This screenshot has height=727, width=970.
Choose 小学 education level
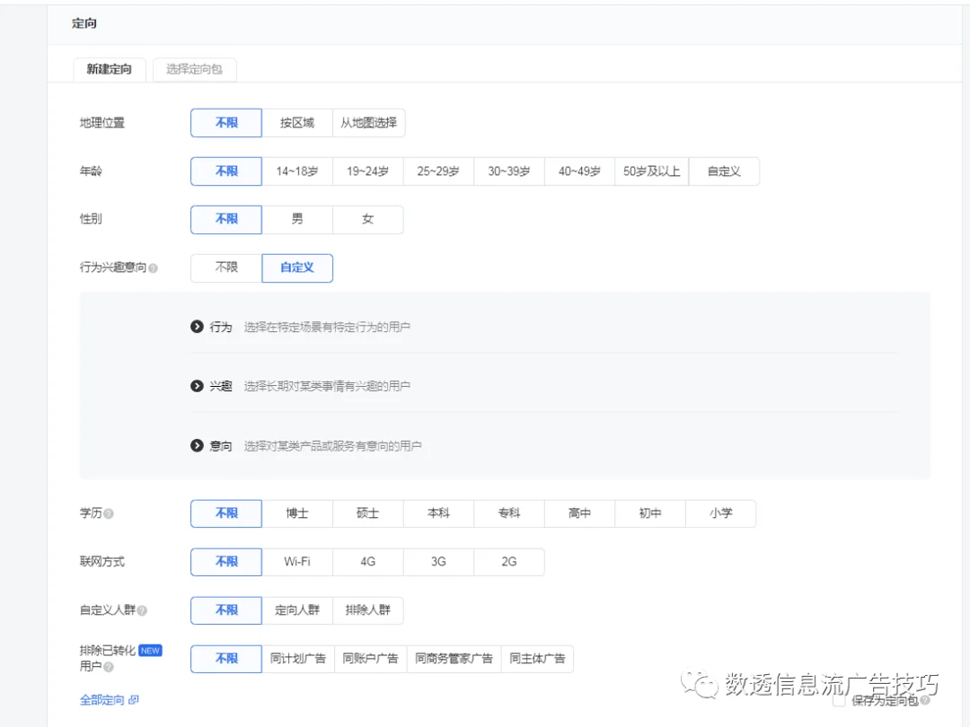tap(720, 513)
